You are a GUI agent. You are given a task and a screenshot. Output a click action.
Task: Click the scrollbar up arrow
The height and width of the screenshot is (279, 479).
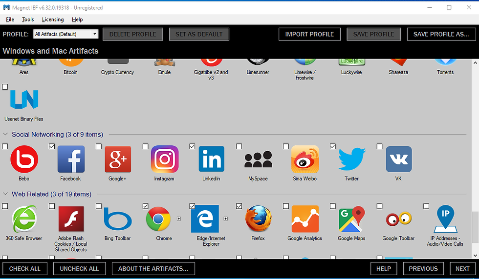click(475, 63)
